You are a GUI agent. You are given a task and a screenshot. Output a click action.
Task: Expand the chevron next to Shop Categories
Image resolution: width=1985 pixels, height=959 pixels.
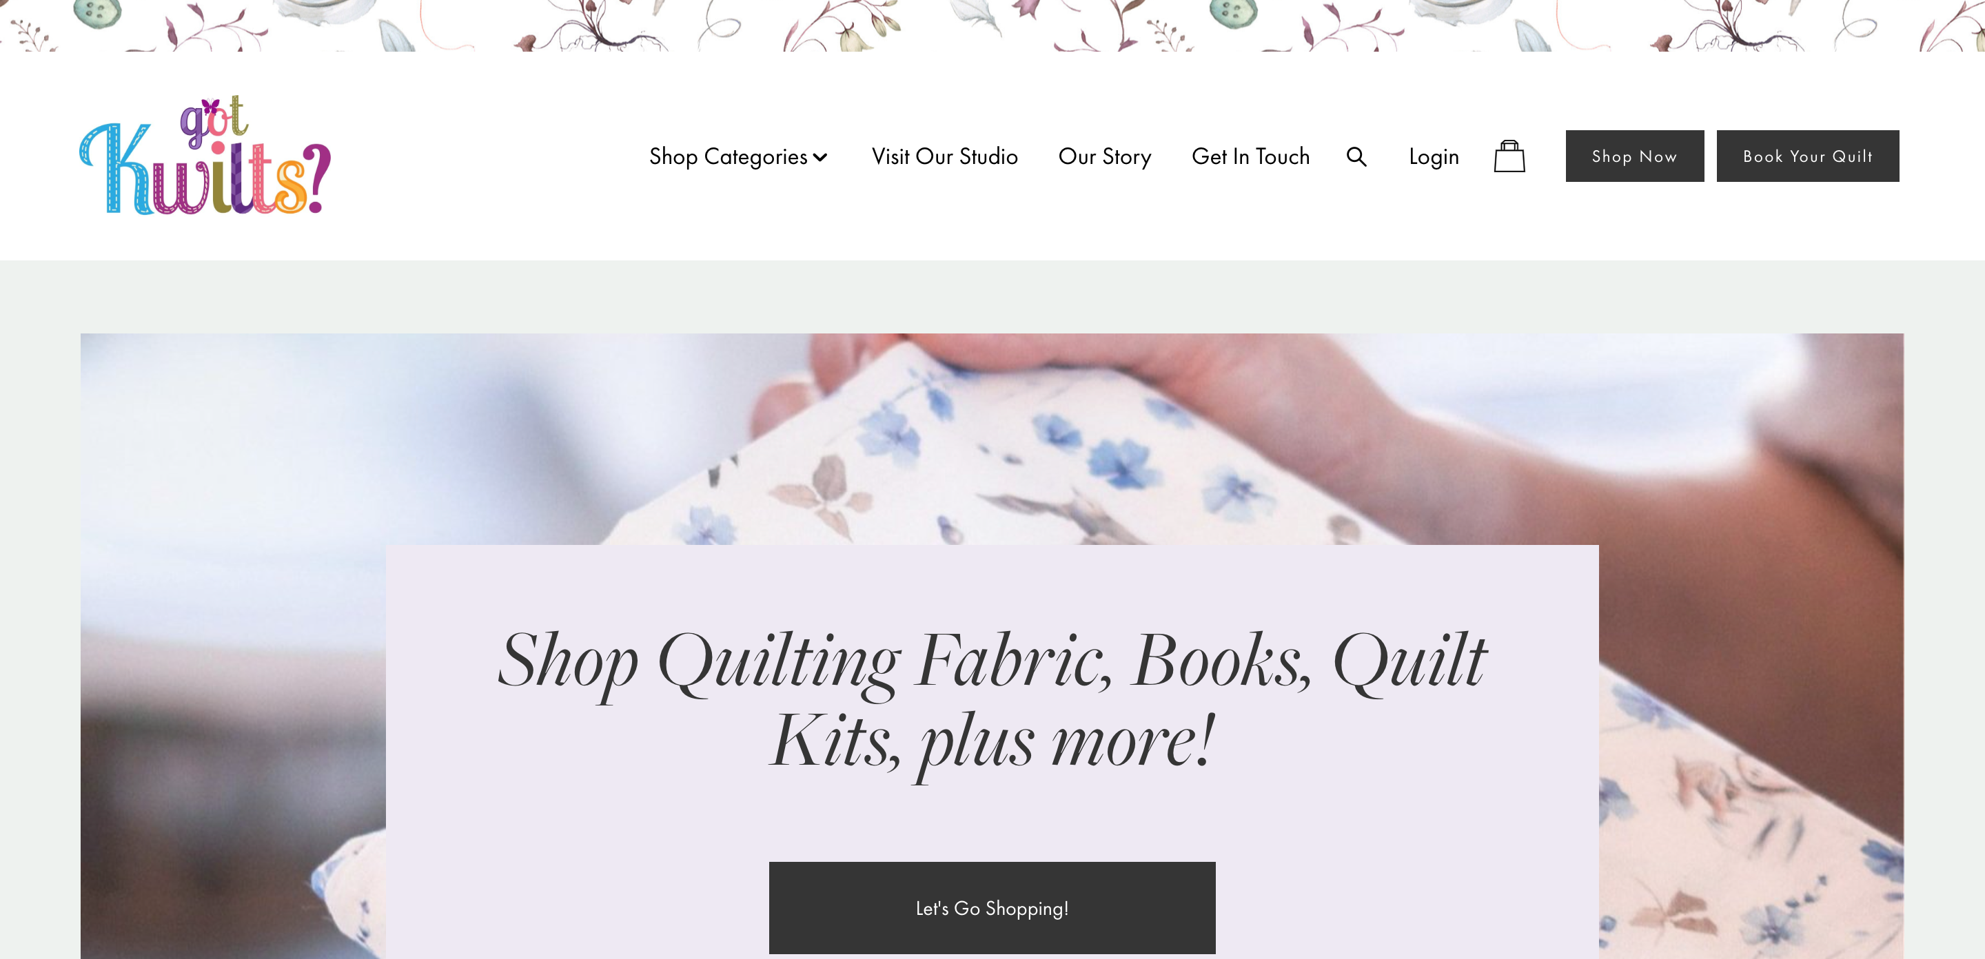(820, 157)
